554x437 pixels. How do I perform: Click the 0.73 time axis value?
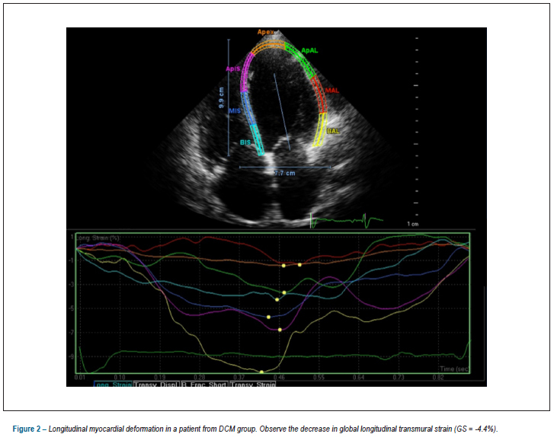[399, 378]
